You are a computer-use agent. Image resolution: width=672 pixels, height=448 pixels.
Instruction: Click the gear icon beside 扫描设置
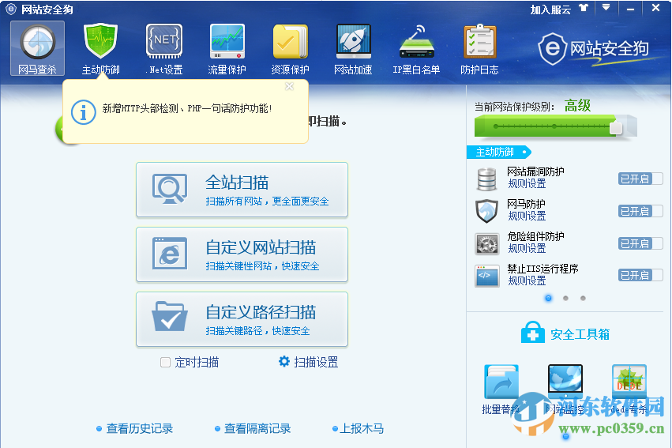click(284, 361)
